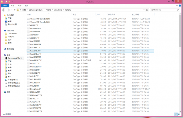Click font file icon of 1SegoeWP-Semibold.ttf
The height and width of the screenshot is (118, 183).
(28, 19)
